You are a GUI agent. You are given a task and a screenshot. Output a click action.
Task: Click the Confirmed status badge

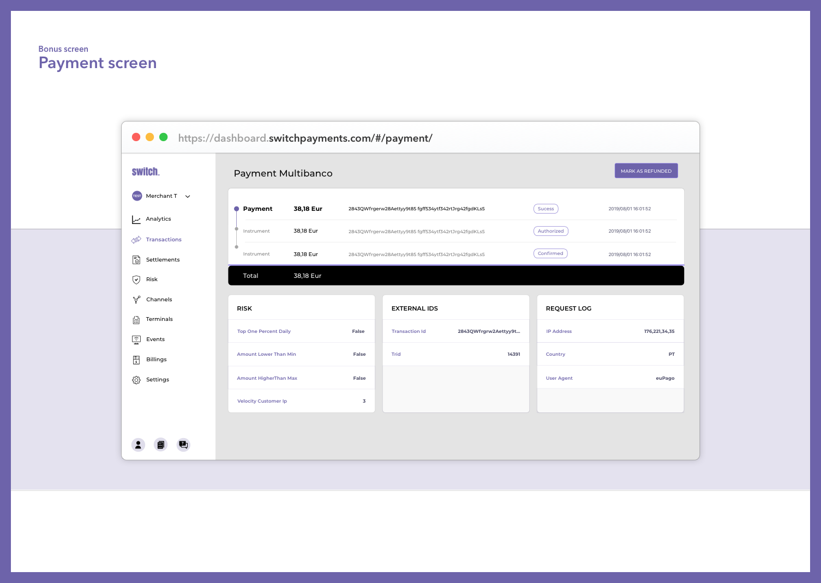coord(550,253)
